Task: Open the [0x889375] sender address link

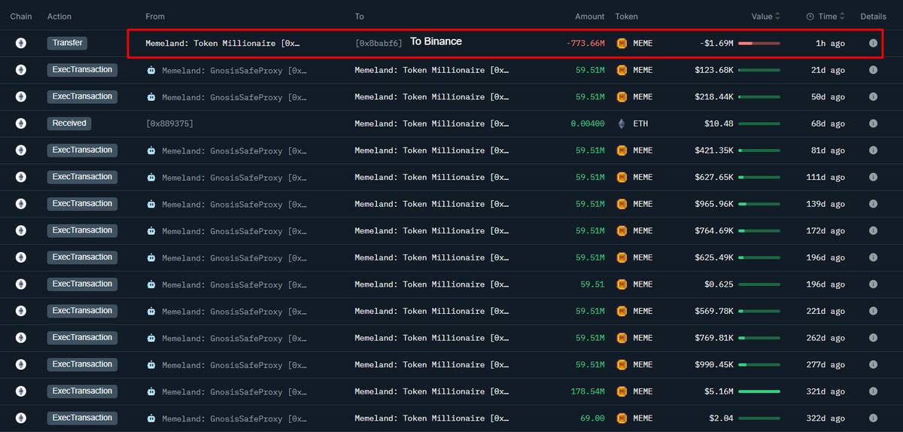Action: point(169,123)
